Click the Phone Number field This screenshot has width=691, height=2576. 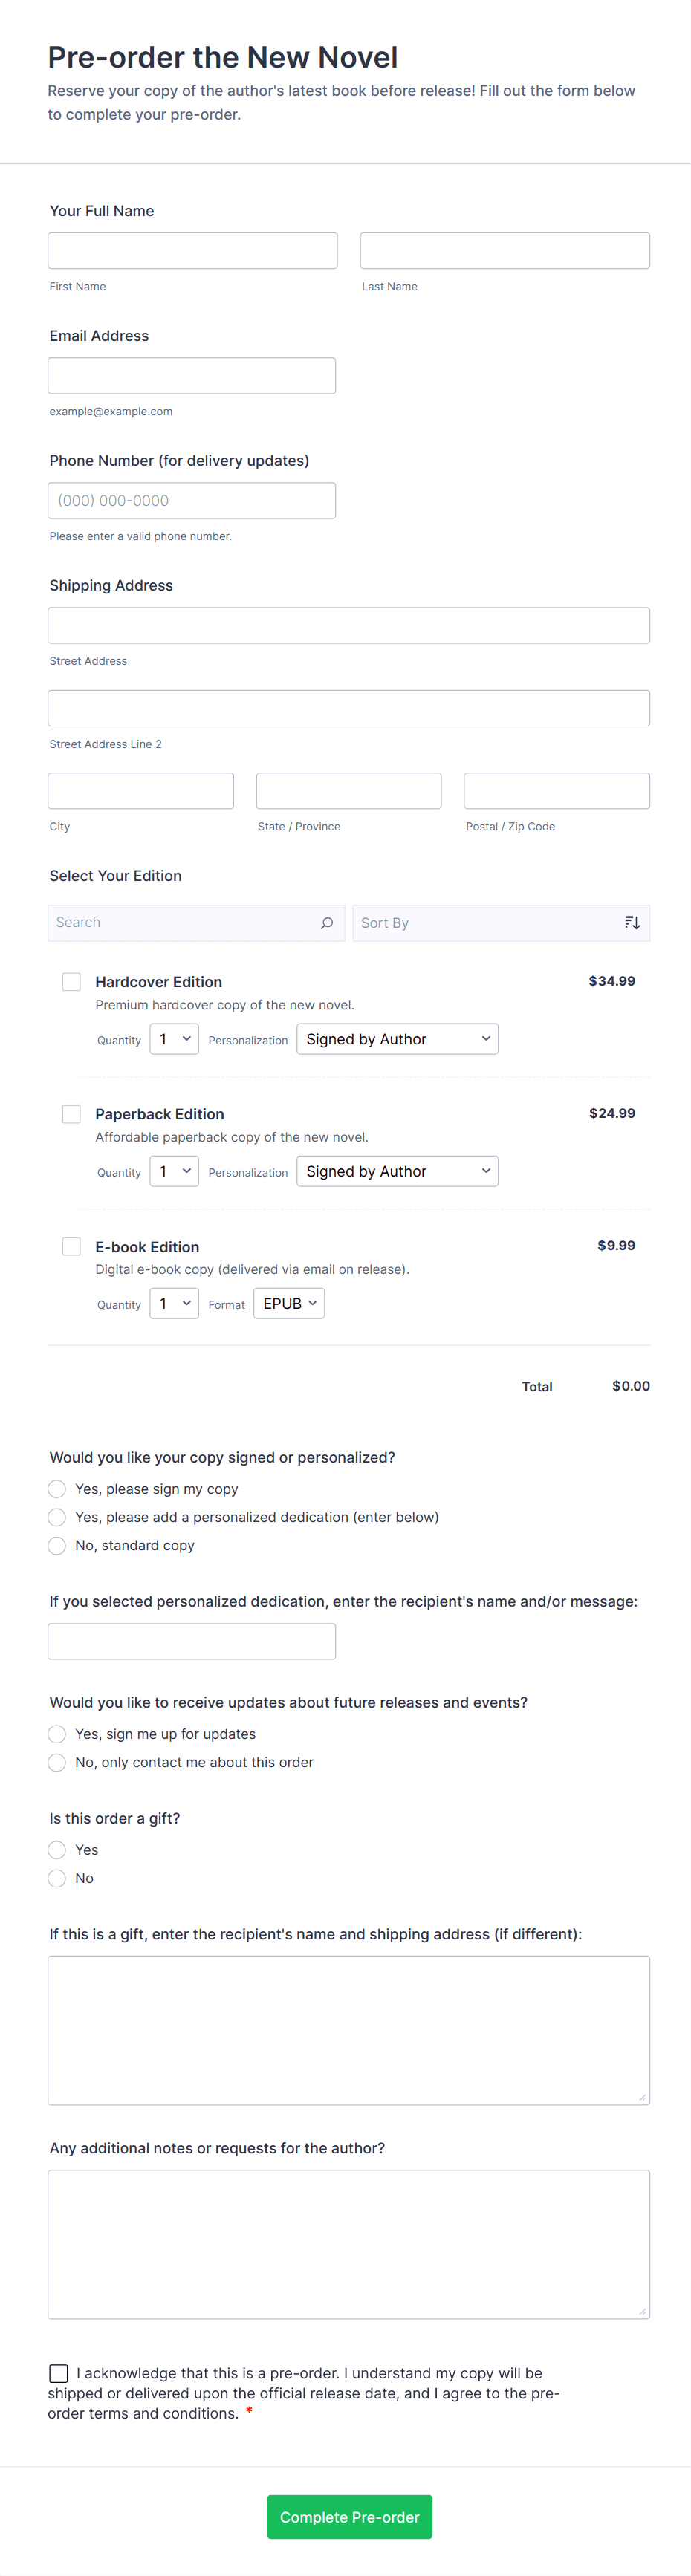point(192,501)
